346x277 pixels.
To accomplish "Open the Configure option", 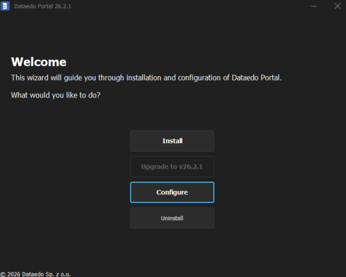I will [172, 193].
